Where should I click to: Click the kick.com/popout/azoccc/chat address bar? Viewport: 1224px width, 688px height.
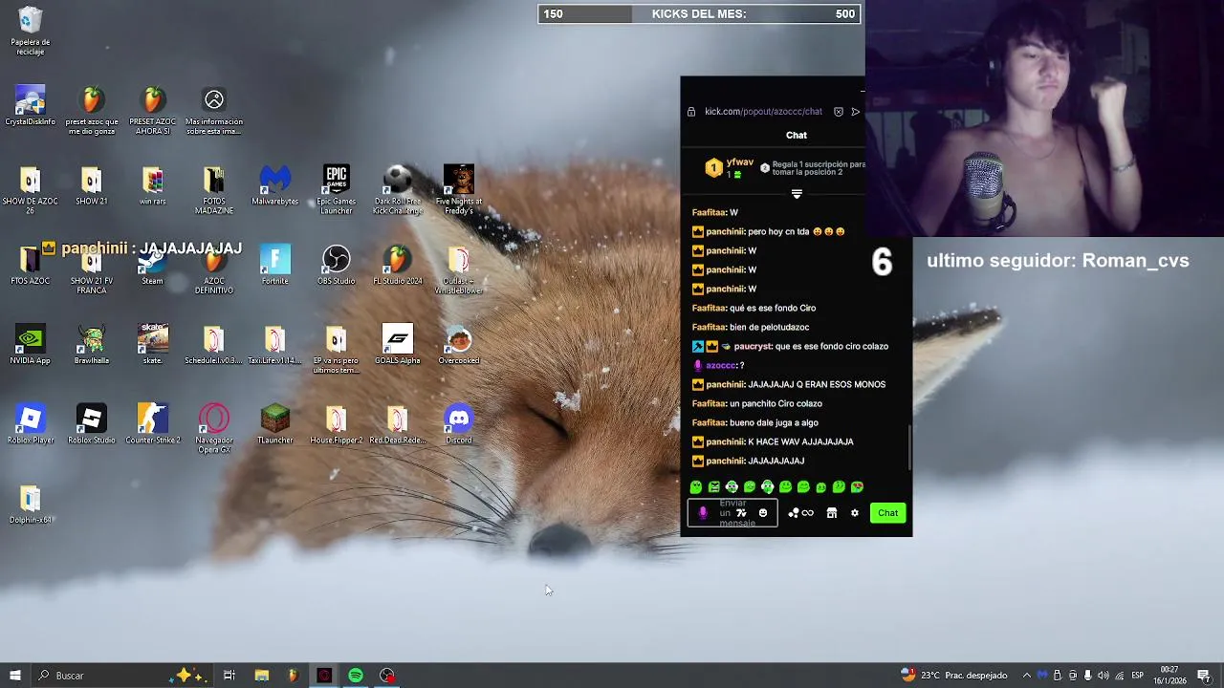[763, 112]
